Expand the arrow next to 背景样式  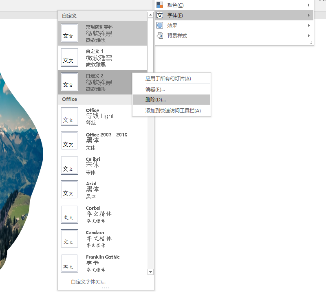309,35
